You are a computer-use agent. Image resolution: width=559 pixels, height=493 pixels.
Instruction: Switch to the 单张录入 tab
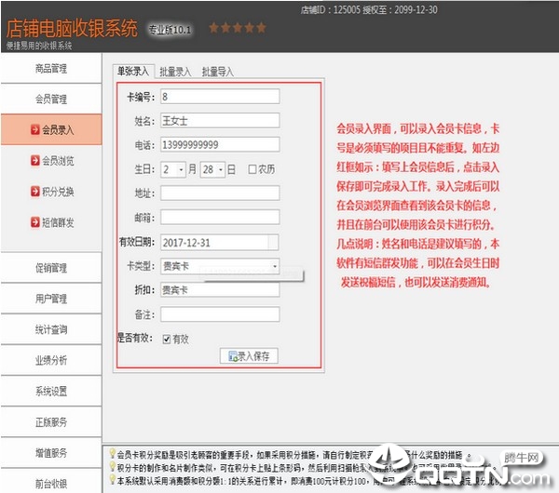coord(133,72)
